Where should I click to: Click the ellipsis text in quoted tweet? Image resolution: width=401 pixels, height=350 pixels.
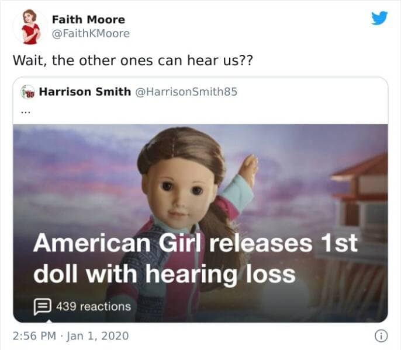pos(25,112)
